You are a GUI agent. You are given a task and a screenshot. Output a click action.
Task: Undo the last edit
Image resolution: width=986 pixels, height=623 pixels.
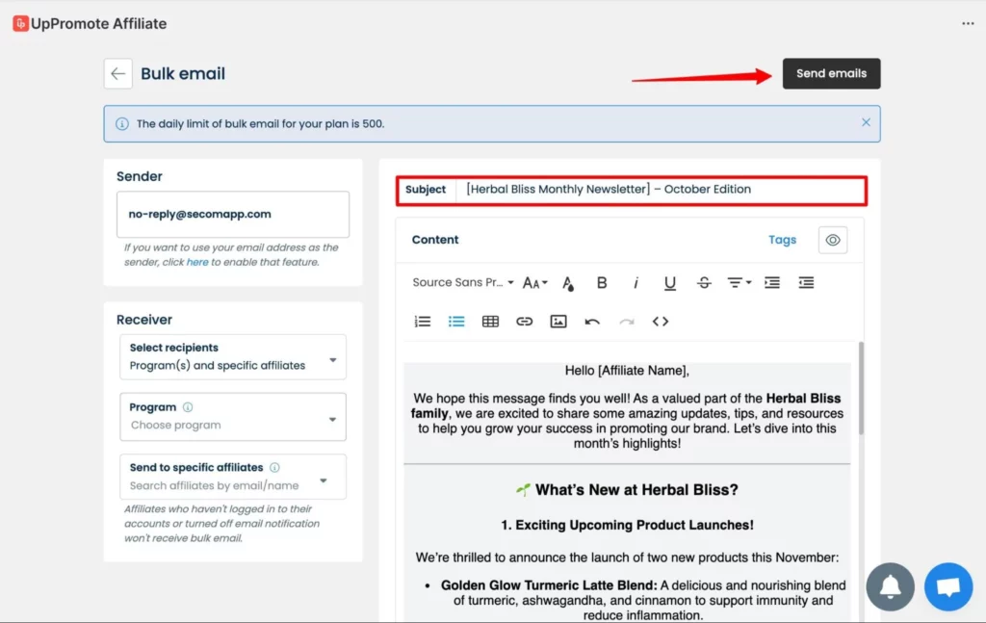[592, 322]
